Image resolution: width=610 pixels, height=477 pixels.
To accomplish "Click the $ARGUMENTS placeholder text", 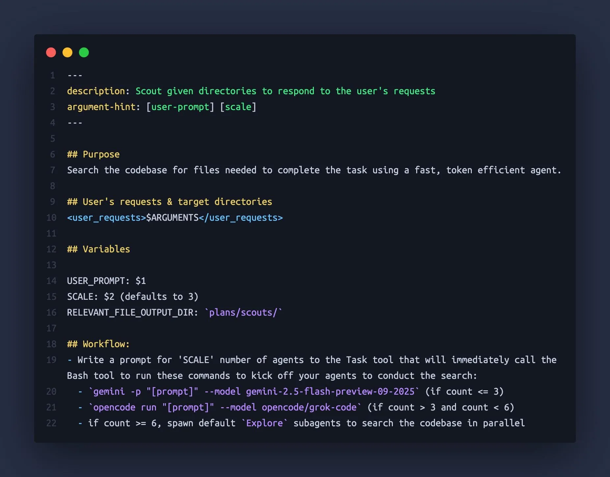I will pos(172,218).
